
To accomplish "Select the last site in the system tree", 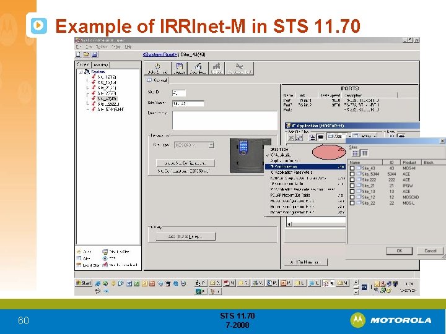I will 110,109.
